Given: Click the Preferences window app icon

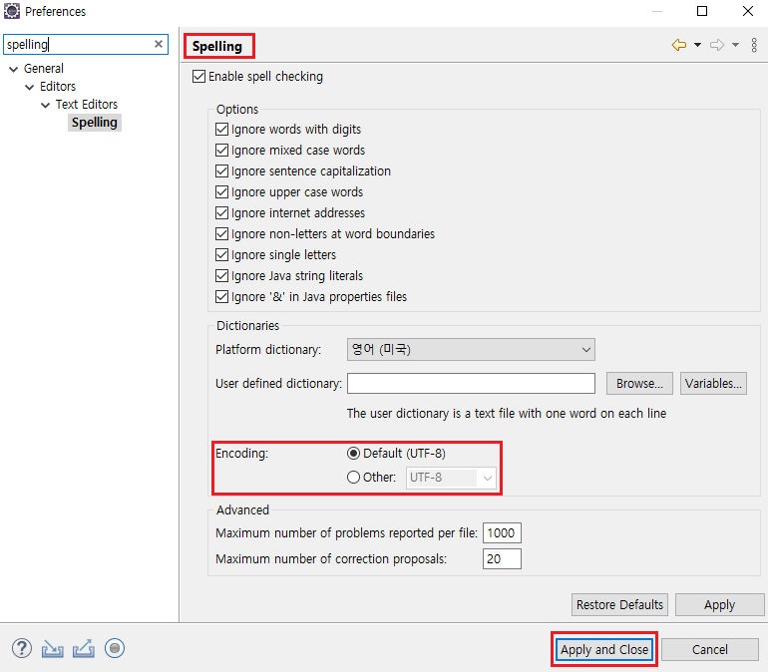Looking at the screenshot, I should (12, 11).
